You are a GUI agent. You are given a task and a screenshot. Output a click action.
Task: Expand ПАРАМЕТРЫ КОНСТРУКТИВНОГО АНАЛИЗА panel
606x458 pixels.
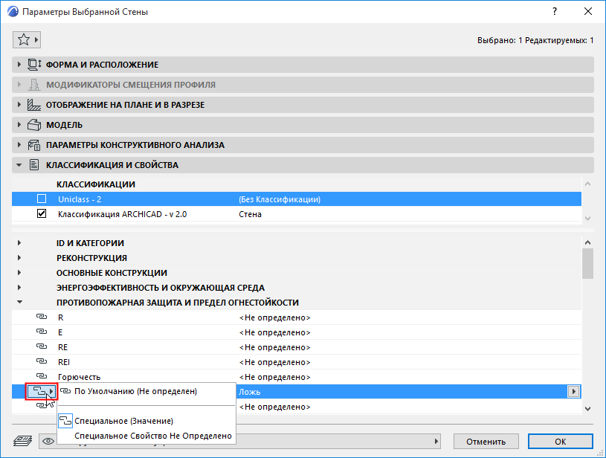[x=19, y=145]
